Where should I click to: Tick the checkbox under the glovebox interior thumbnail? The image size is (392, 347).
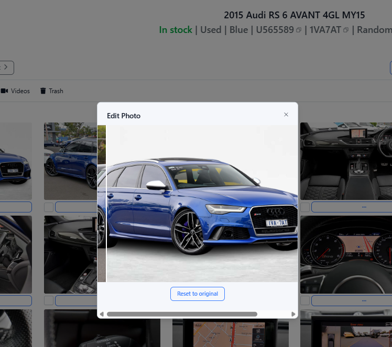(49, 300)
